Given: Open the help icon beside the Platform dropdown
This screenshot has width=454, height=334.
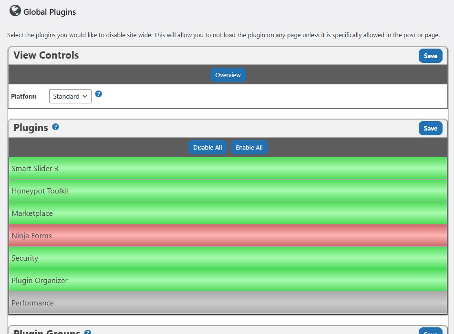Looking at the screenshot, I should (x=99, y=94).
